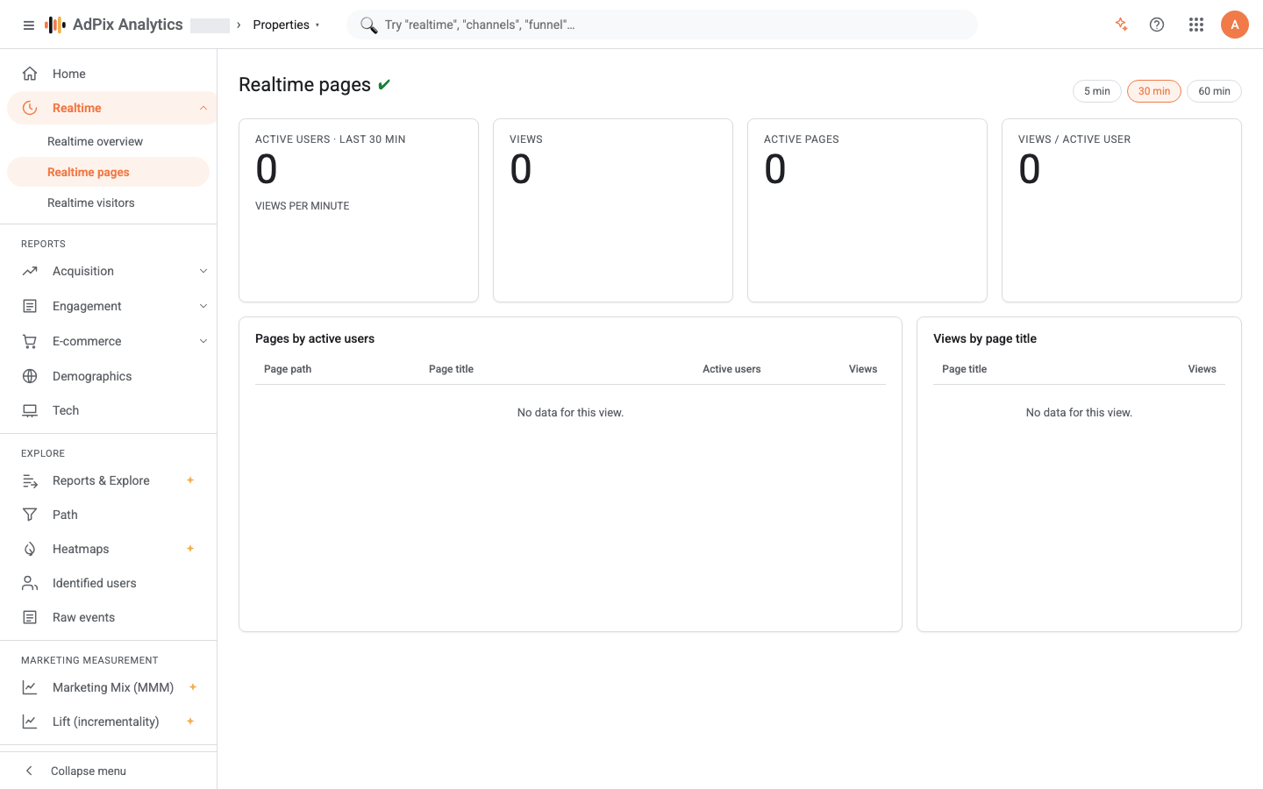1263x789 pixels.
Task: Open the apps grid launcher
Action: coord(1196,25)
